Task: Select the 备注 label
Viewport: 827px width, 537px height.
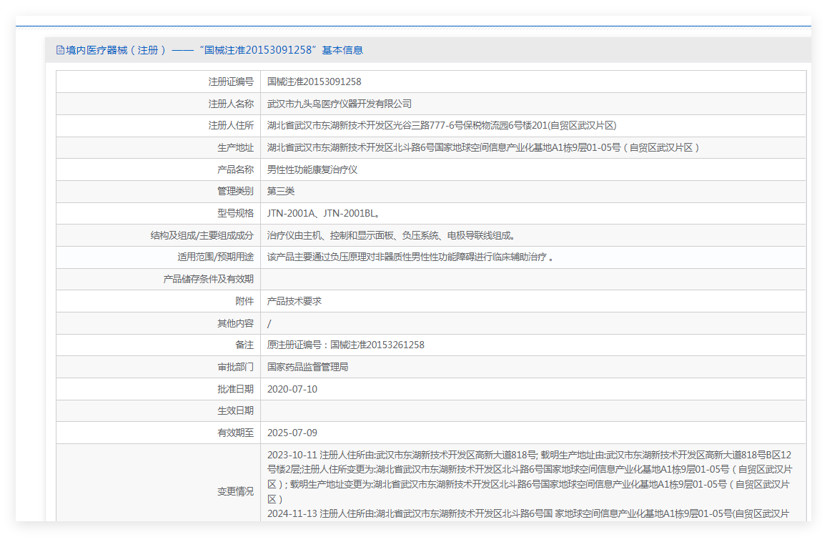Action: click(x=244, y=345)
